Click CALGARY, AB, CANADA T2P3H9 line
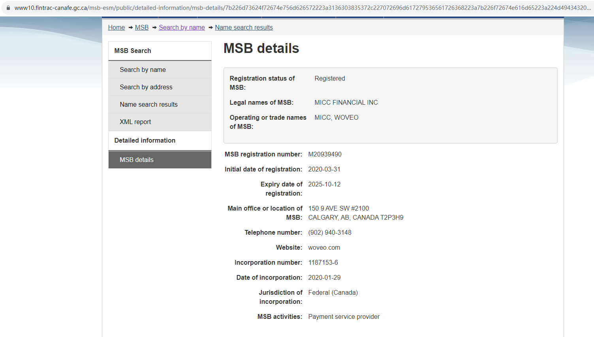 coord(356,217)
